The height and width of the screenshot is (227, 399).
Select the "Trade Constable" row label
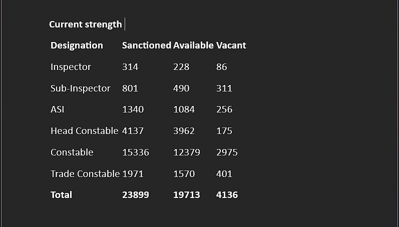pyautogui.click(x=85, y=174)
